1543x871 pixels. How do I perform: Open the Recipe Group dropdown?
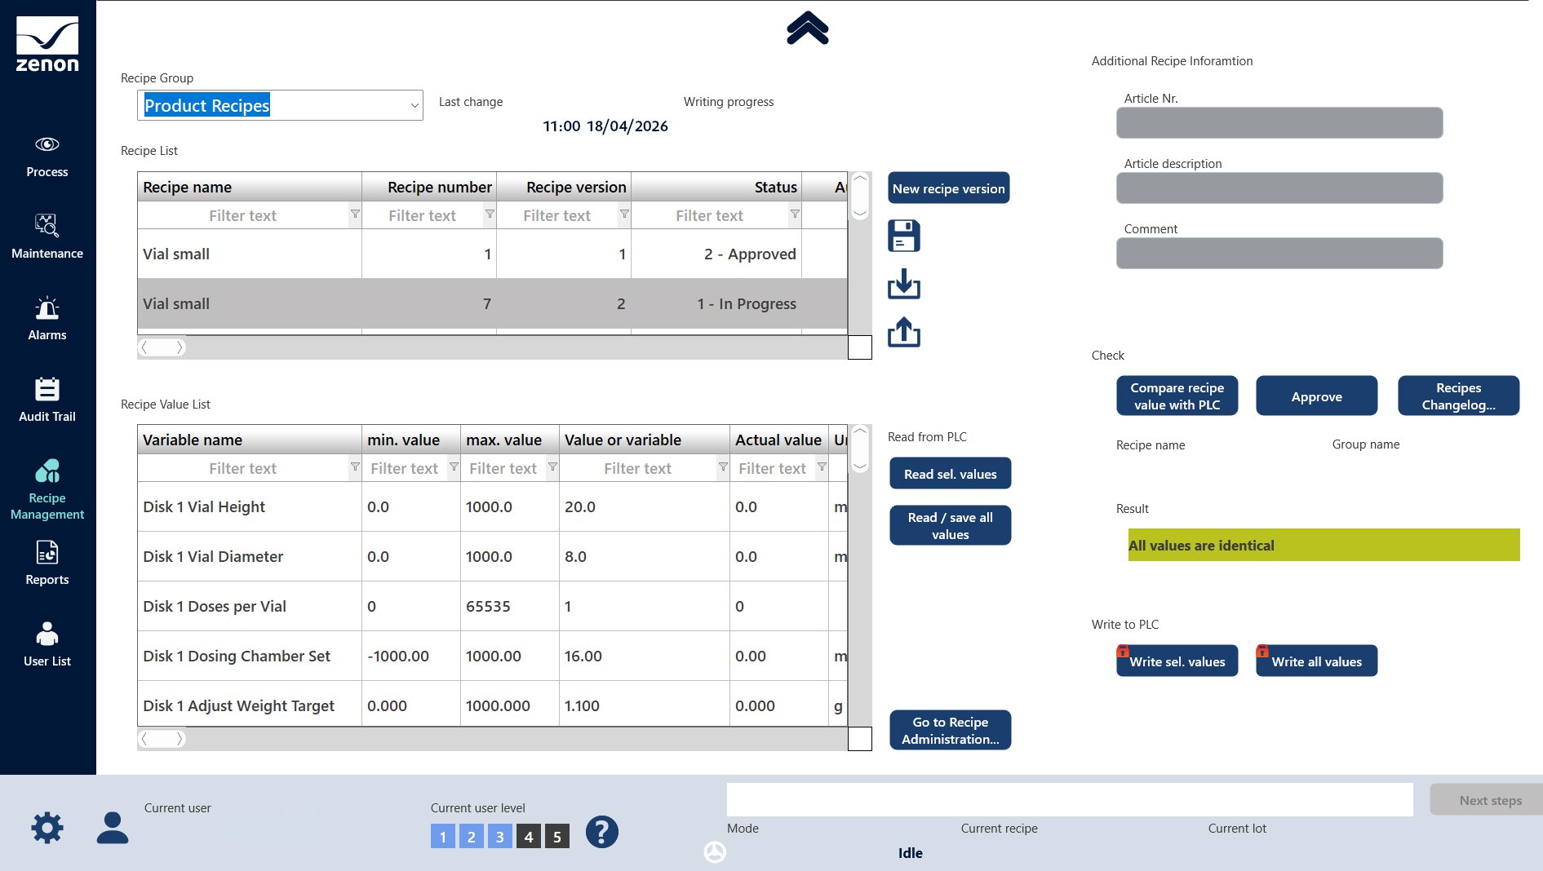coord(414,104)
